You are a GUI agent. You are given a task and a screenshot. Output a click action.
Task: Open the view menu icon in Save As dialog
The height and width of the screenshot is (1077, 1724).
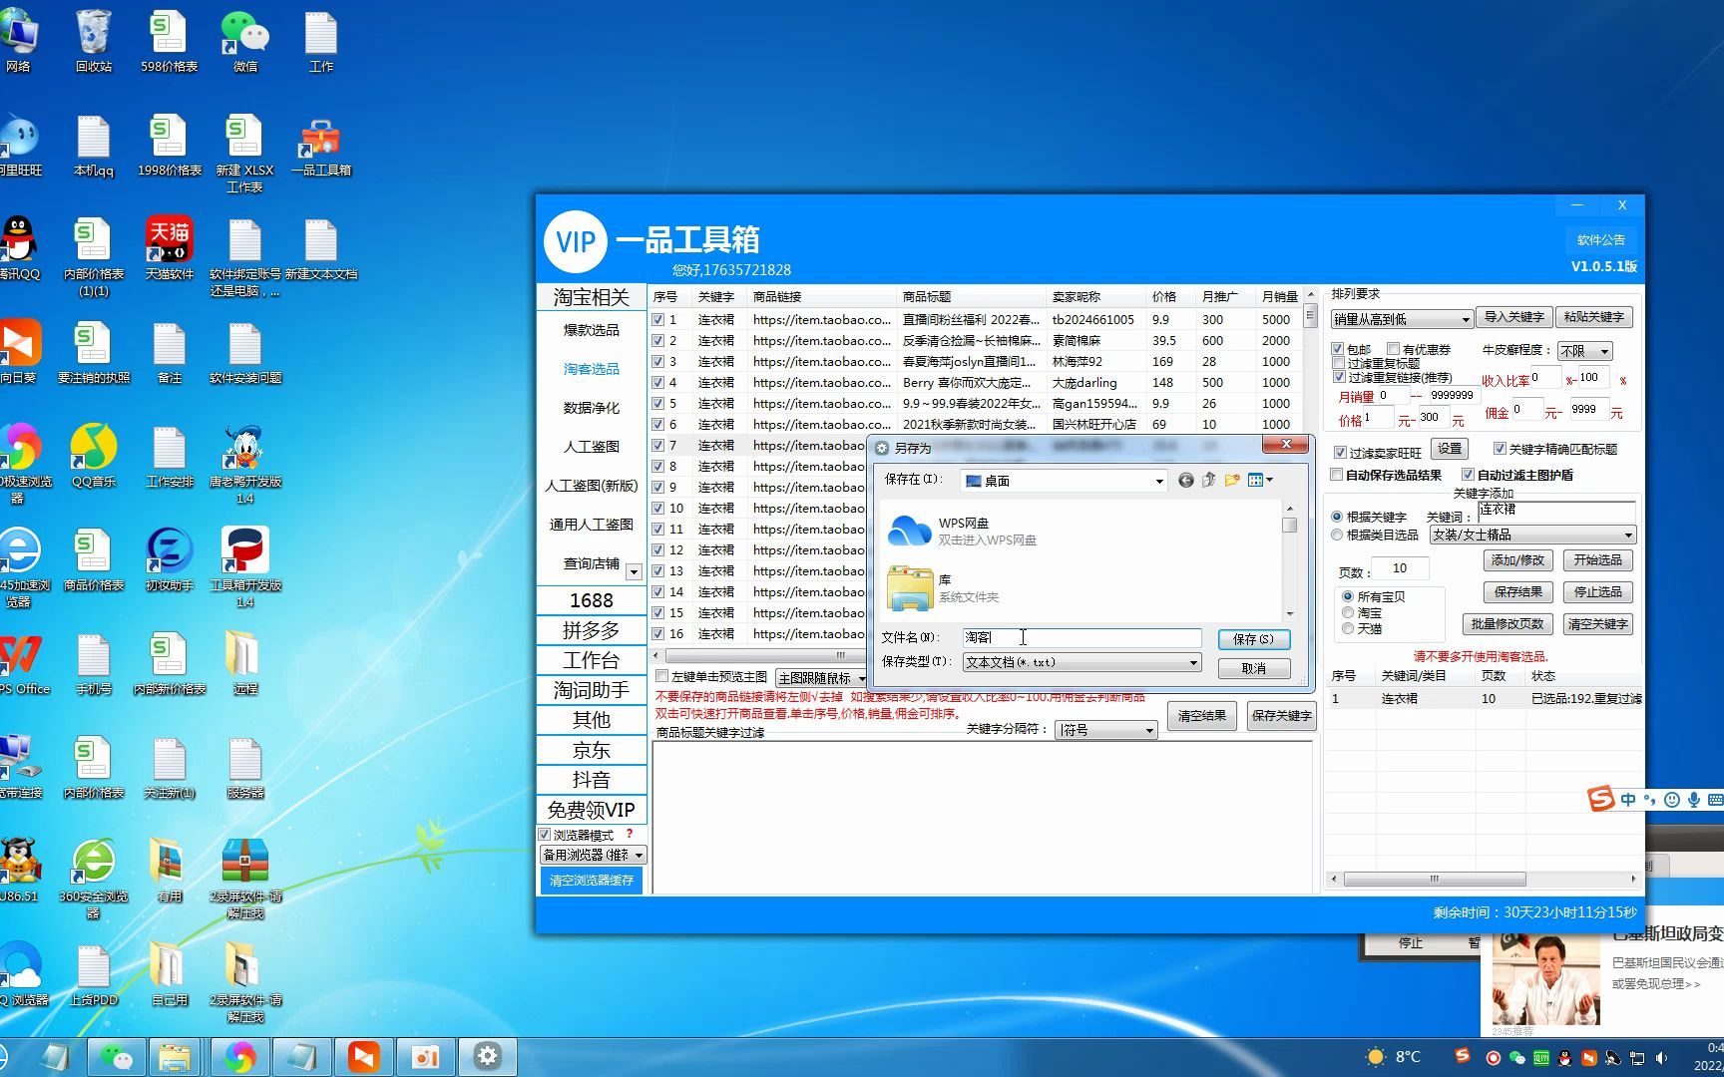point(1260,481)
